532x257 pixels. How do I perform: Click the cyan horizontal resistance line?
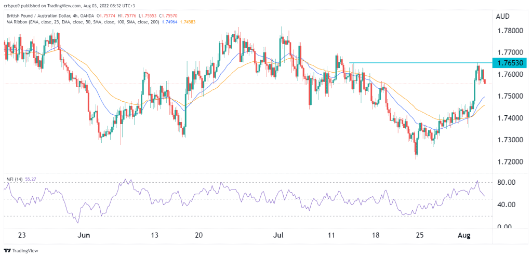click(x=421, y=63)
